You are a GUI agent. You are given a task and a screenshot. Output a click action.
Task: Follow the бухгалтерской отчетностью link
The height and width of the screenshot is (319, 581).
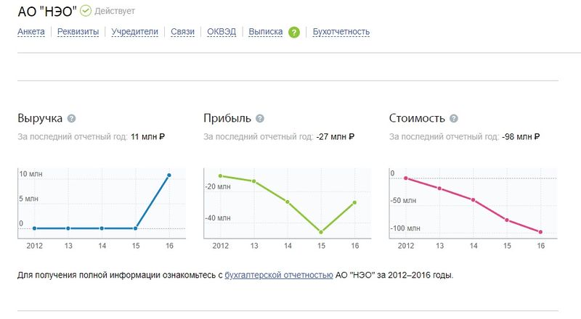click(x=279, y=275)
